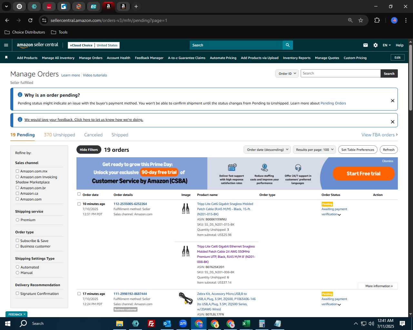Open the Order ID search type dropdown
Image resolution: width=413 pixels, height=330 pixels.
point(287,73)
